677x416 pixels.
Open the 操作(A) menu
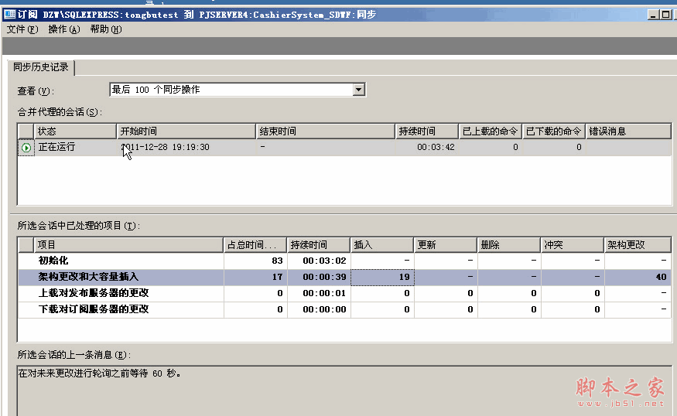(x=64, y=29)
